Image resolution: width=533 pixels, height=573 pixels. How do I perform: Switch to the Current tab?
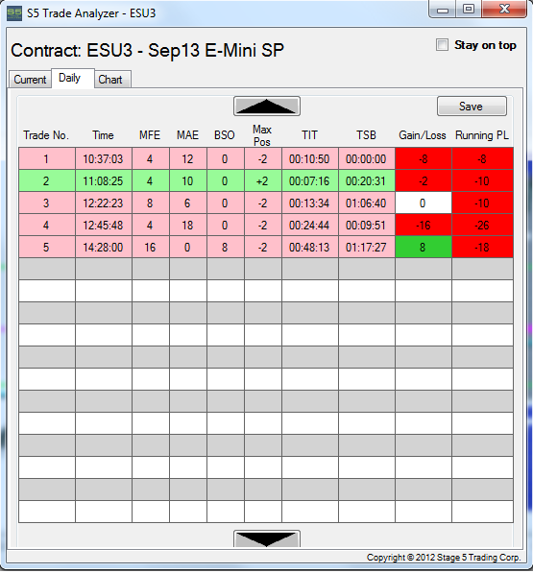tap(30, 80)
